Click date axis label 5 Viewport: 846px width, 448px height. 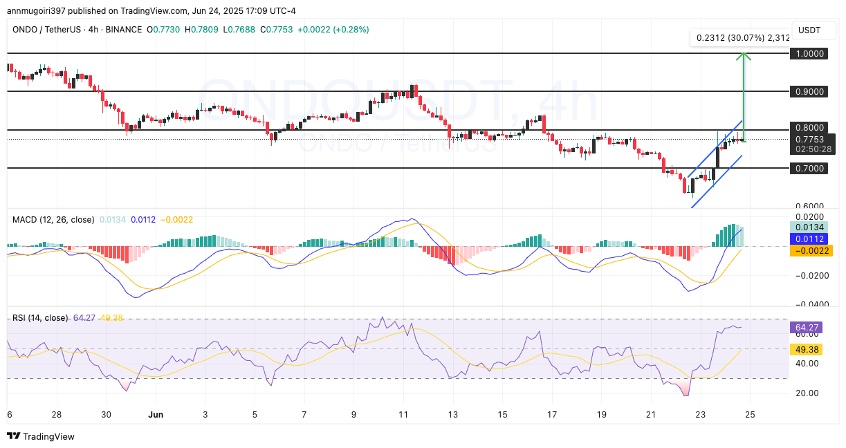click(x=255, y=415)
